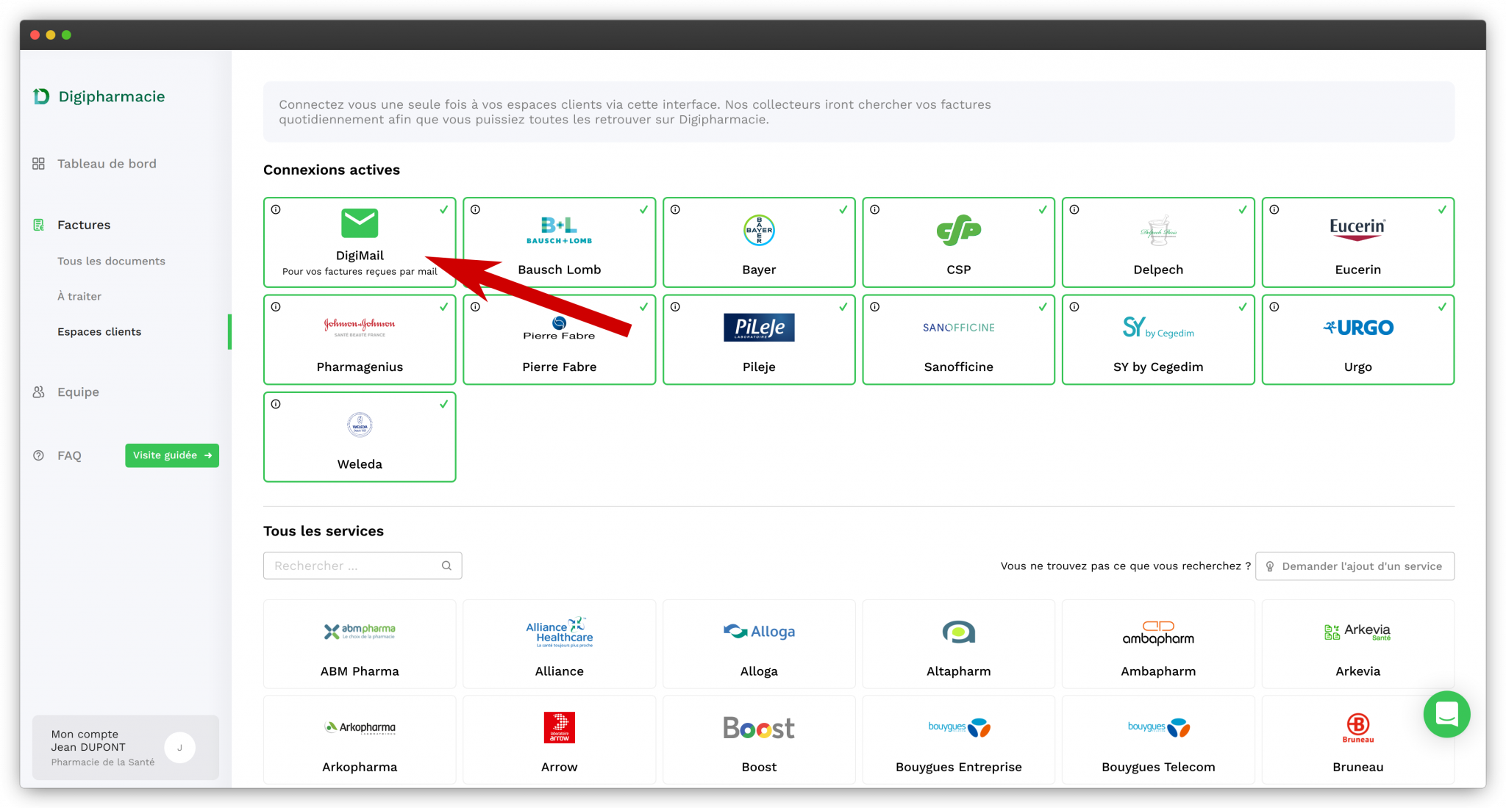Toggle the DigiMail active checkmark

click(443, 209)
